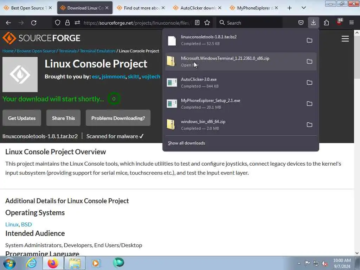Open the ad blocker extension with badge 16
Image resolution: width=360 pixels, height=270 pixels.
[339, 22]
